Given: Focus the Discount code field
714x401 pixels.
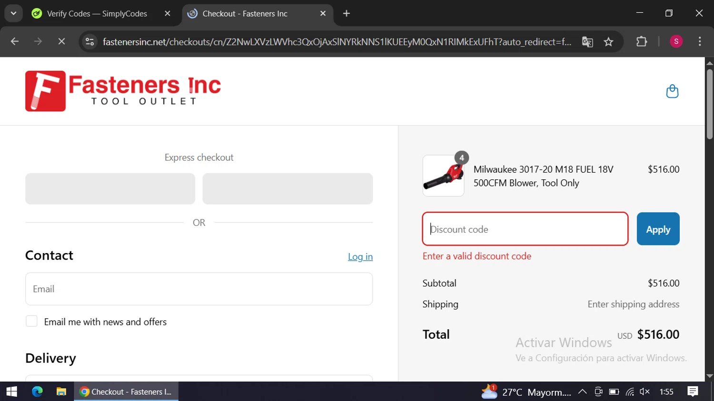Looking at the screenshot, I should 525,229.
